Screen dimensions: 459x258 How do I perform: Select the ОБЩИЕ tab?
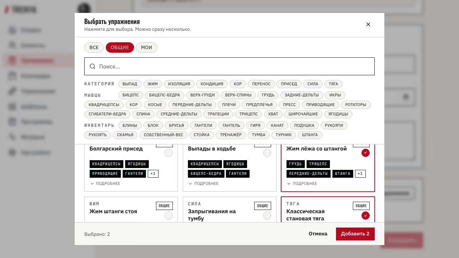[120, 48]
